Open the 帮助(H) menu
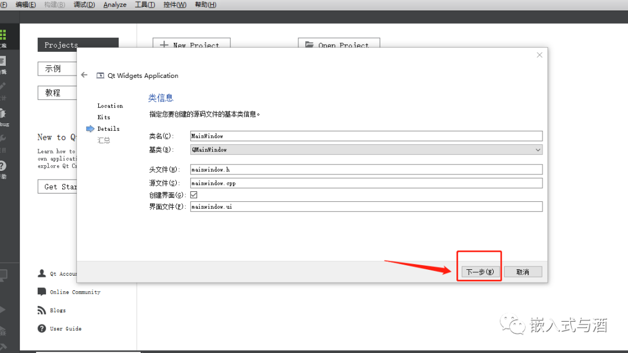Screen dimensions: 628x353 click(205, 5)
